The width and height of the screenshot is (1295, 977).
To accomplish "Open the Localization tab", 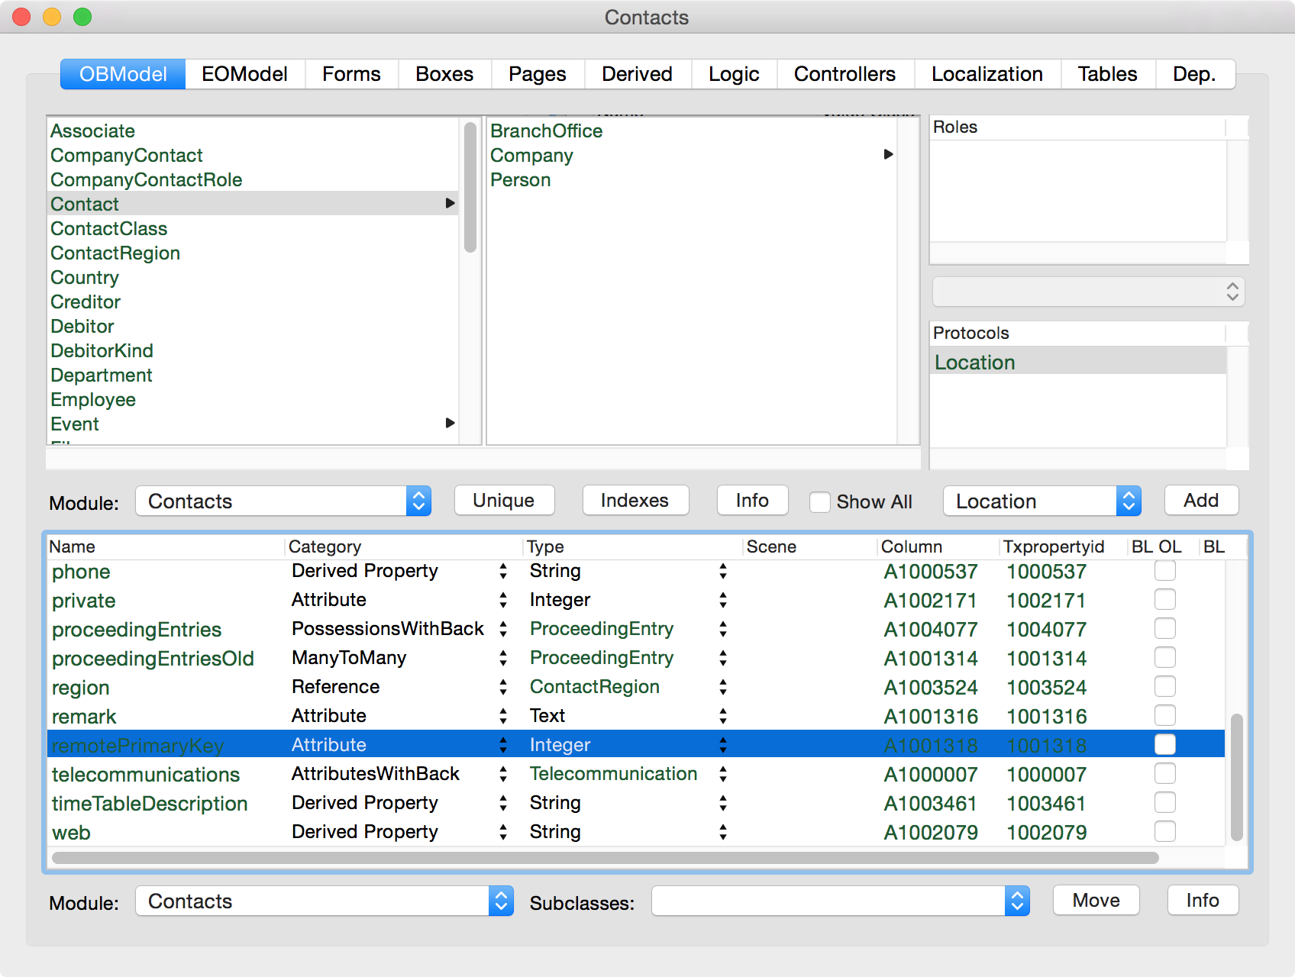I will click(x=987, y=74).
